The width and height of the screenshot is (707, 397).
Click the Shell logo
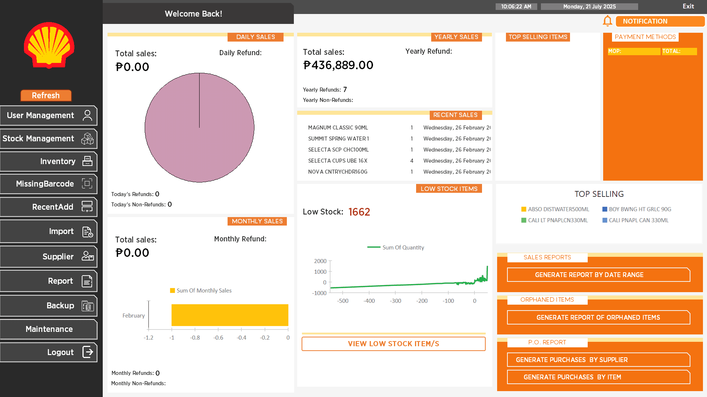(x=49, y=45)
